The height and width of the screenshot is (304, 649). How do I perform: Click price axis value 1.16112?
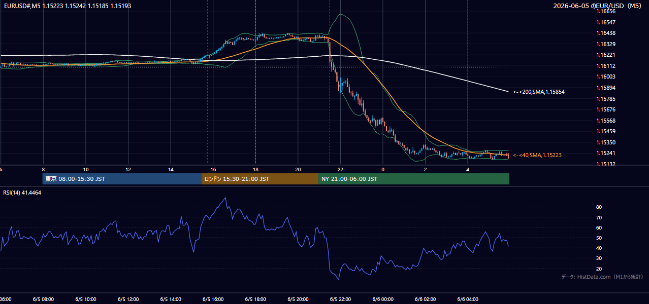[606, 66]
